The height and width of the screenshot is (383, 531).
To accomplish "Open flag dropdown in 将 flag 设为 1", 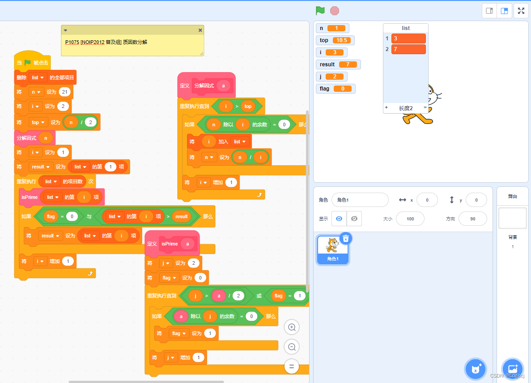I will coord(179,333).
